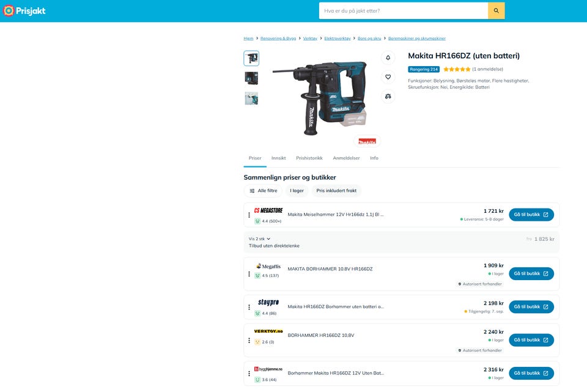Switch to the Info tab
This screenshot has height=392, width=587.
point(374,158)
